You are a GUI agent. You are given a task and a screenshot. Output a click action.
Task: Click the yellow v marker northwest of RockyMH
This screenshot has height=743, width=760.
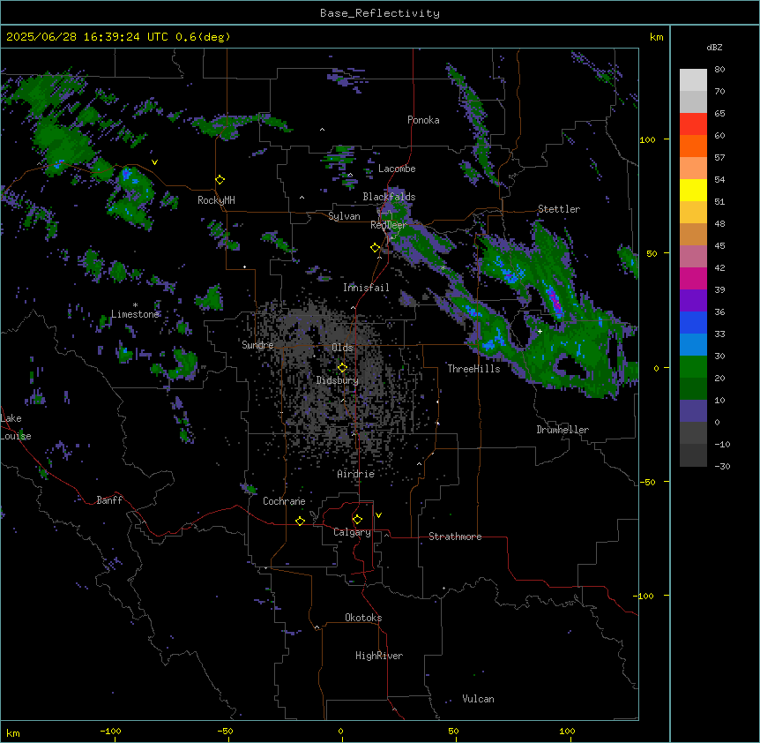[154, 162]
